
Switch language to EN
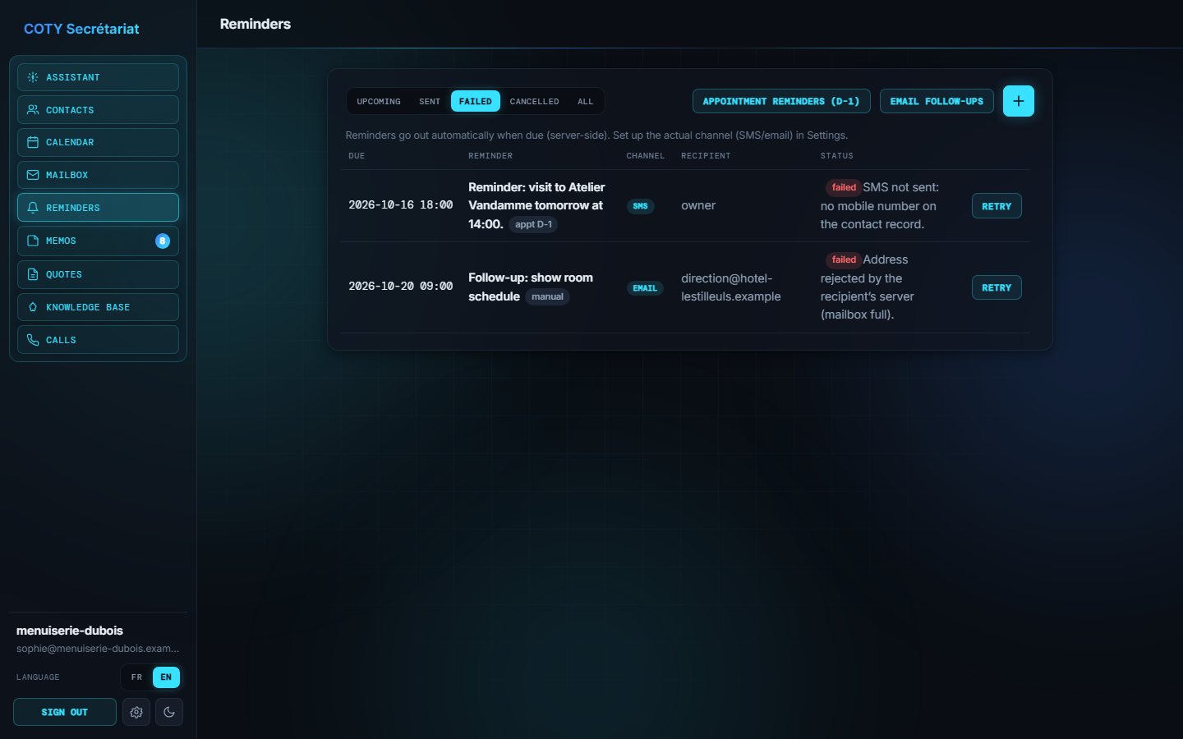[166, 677]
